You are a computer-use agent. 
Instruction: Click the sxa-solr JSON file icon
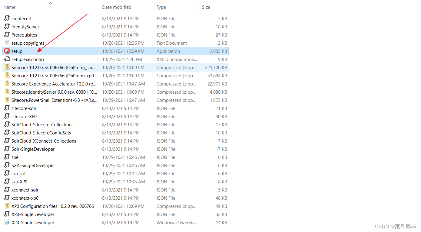click(x=7, y=173)
